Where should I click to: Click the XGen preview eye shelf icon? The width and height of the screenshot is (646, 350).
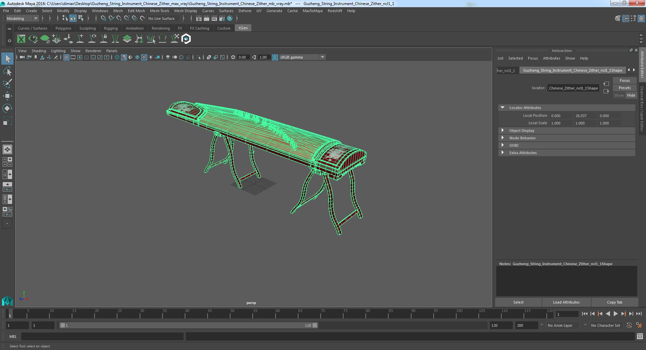point(33,39)
